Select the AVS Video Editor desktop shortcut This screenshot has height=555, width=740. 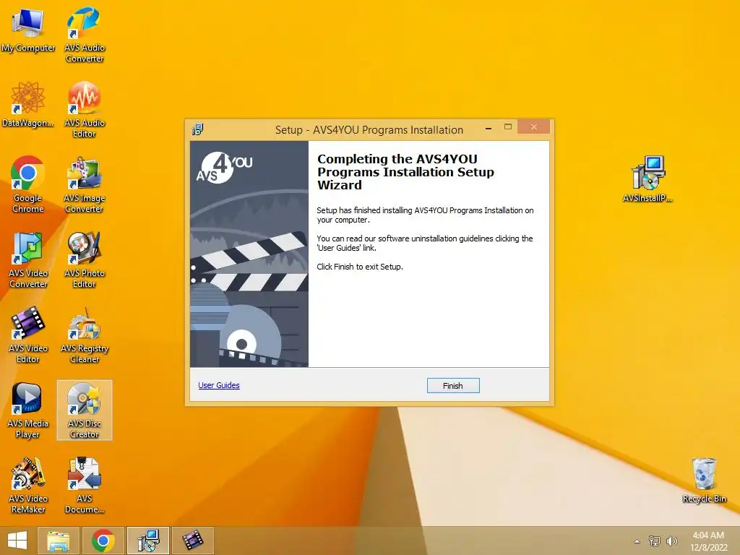tap(28, 335)
